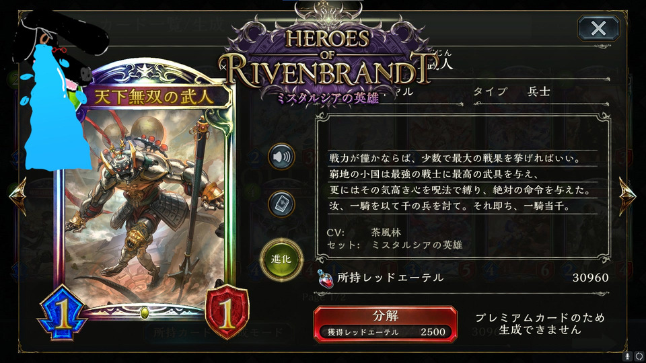This screenshot has width=646, height=363.
Task: Play the card voice with speaker icon
Action: click(x=281, y=157)
